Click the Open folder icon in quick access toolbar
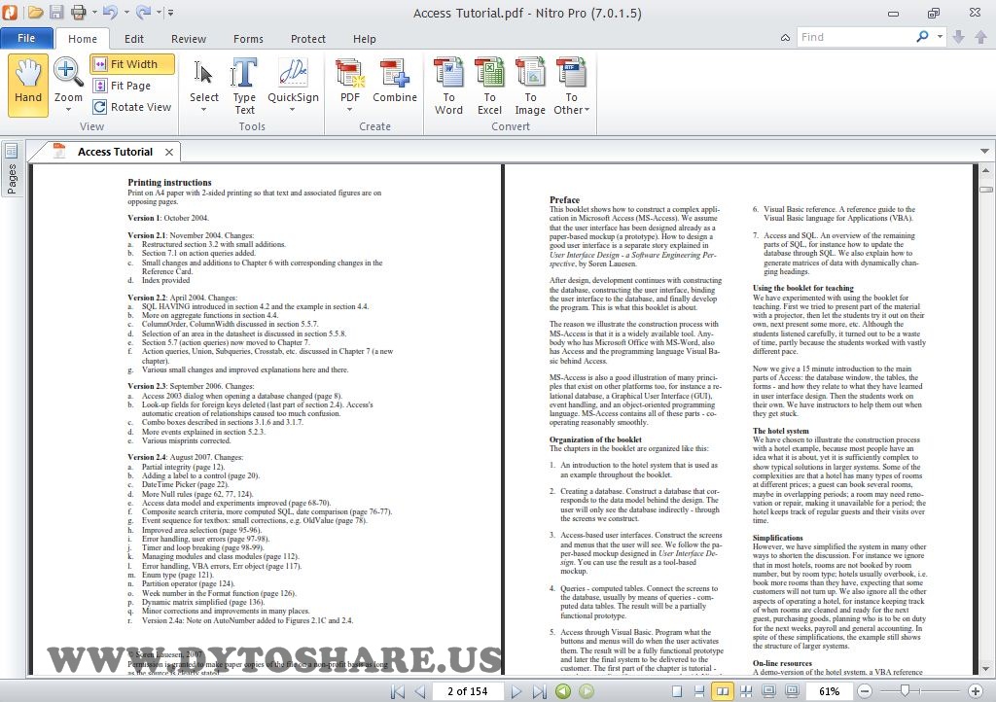This screenshot has width=996, height=702. [36, 12]
